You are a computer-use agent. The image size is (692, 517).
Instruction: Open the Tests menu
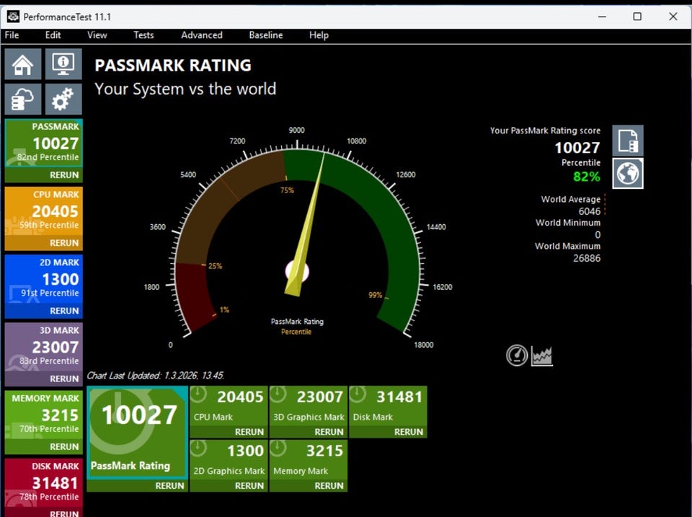pos(144,35)
